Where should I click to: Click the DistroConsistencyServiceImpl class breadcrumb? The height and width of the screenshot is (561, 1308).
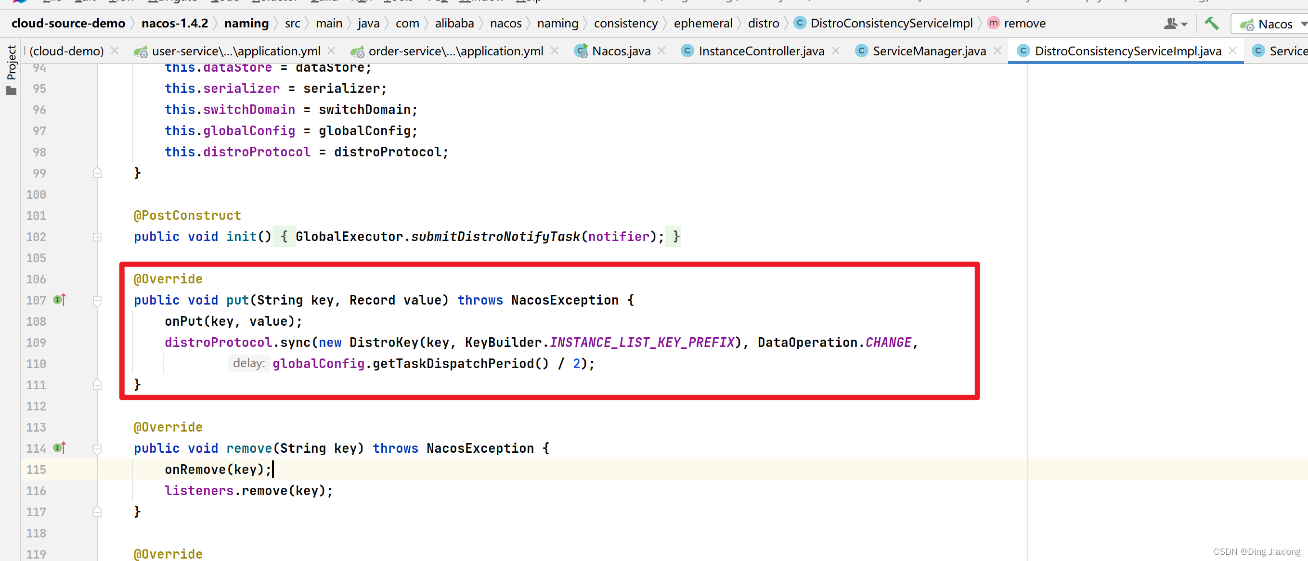click(x=883, y=24)
